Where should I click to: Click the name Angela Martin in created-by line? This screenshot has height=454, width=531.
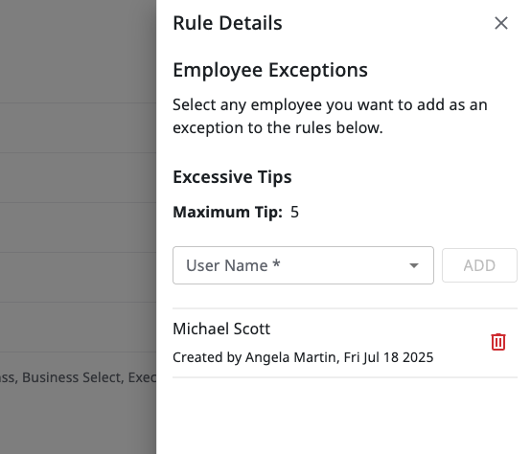click(292, 357)
